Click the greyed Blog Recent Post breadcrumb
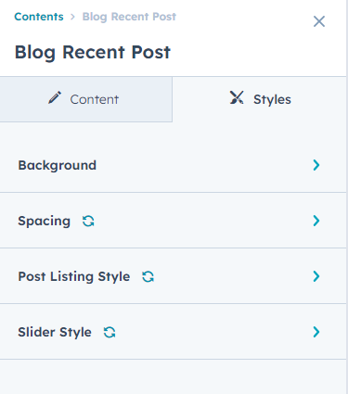This screenshot has height=394, width=348. coord(129,17)
